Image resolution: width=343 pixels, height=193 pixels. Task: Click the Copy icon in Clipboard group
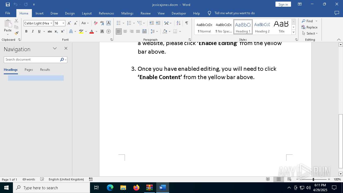tap(16, 27)
